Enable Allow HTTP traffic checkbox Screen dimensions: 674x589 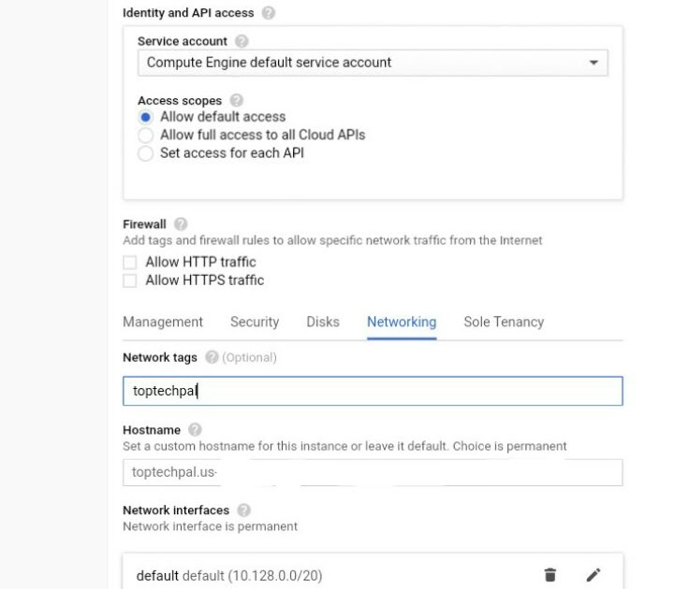click(130, 263)
